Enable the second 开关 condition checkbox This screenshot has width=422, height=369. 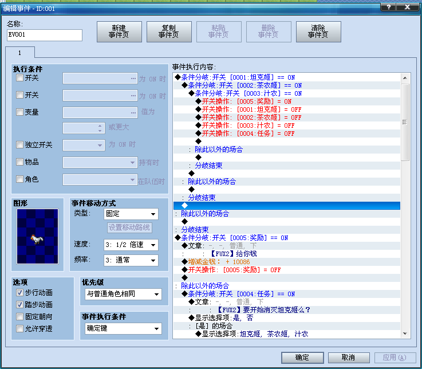pos(19,95)
